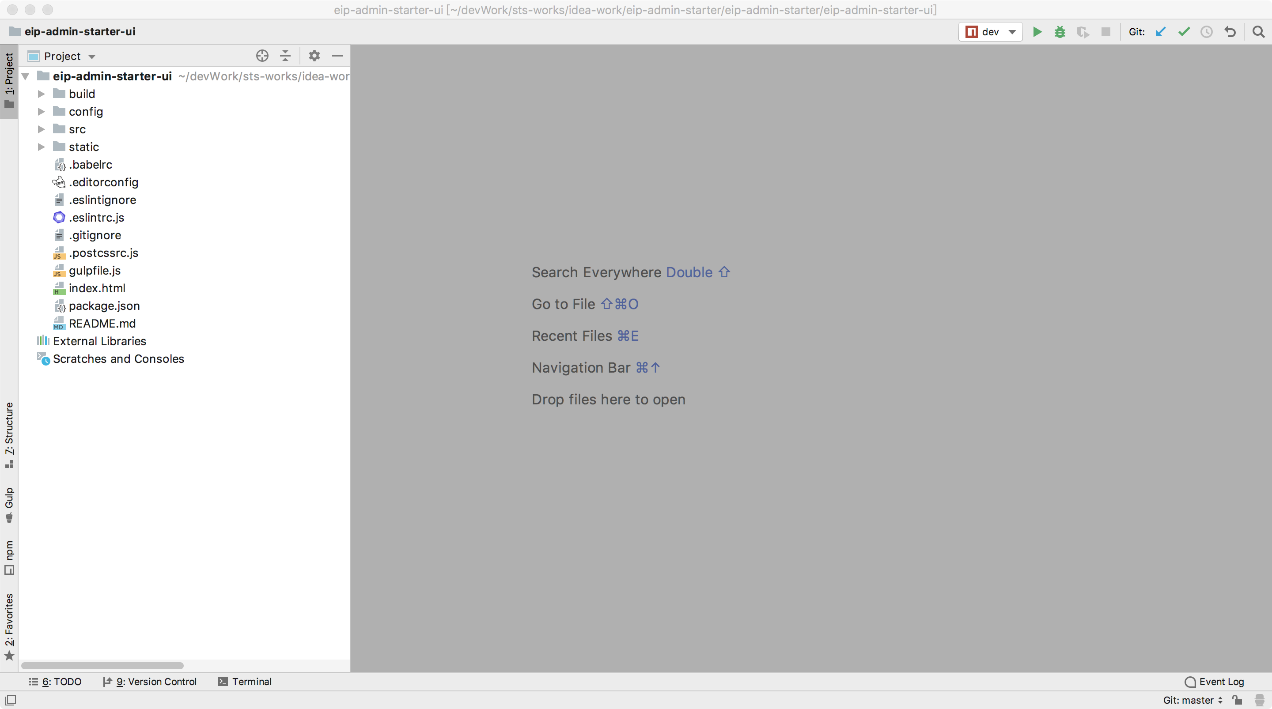
Task: Show Git history with the clock icon
Action: pyautogui.click(x=1206, y=32)
